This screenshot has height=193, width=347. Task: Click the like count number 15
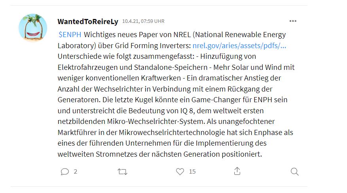(192, 172)
